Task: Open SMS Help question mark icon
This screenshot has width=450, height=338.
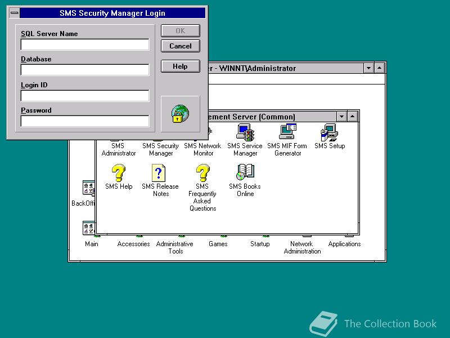Action: tap(119, 173)
